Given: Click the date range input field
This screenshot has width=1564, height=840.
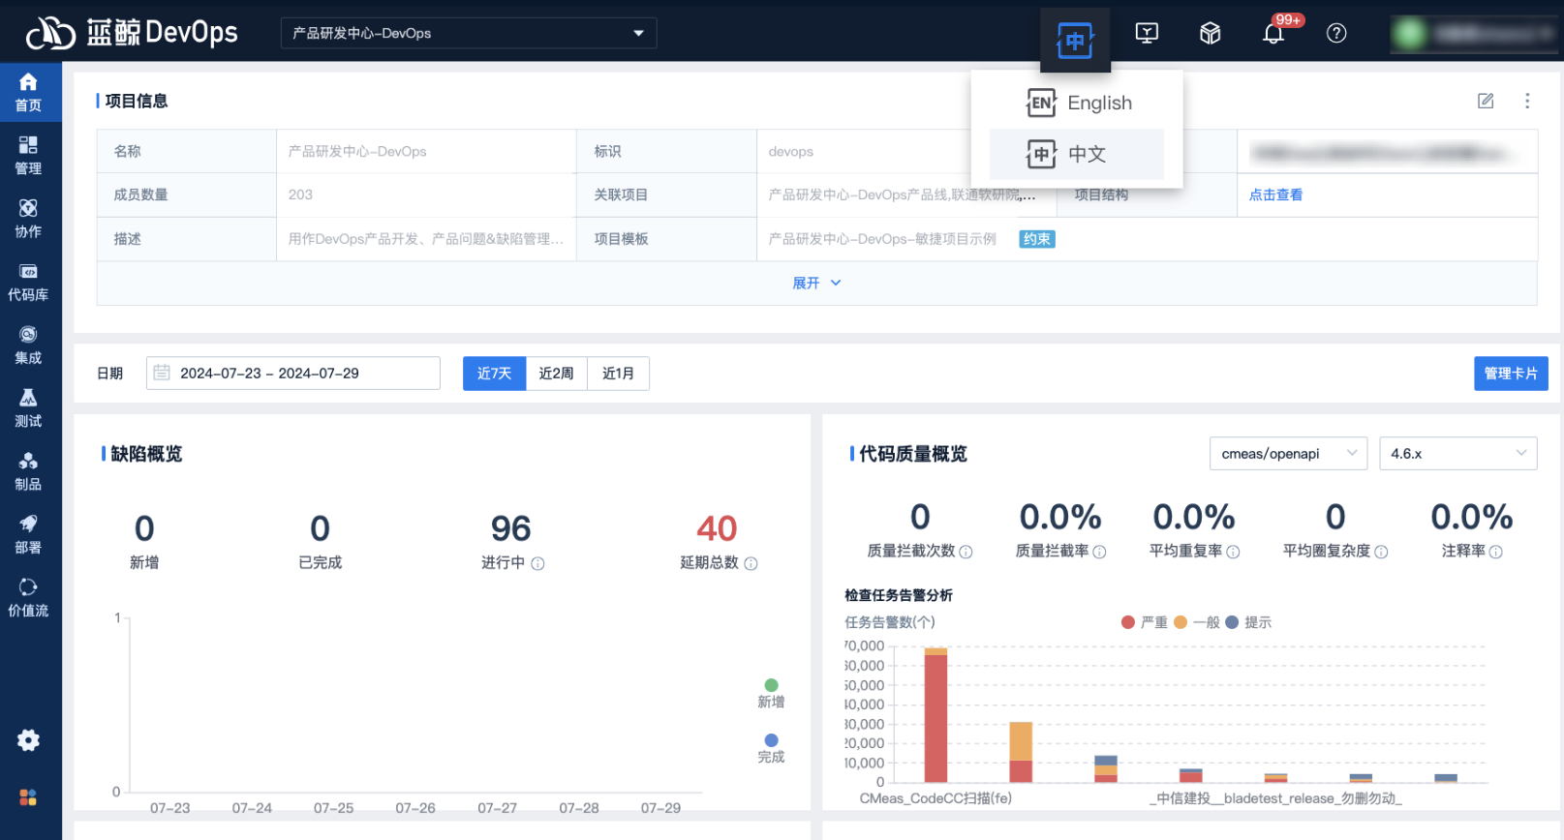Looking at the screenshot, I should pos(293,373).
